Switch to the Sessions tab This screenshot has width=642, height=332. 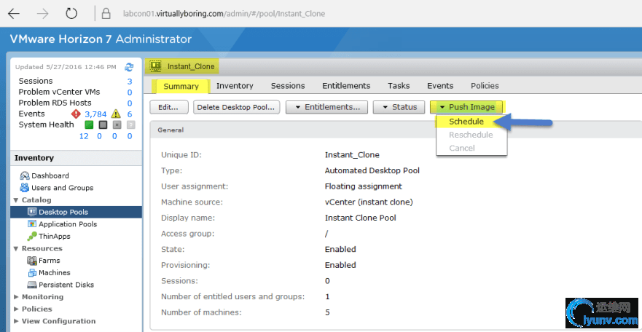click(x=288, y=86)
